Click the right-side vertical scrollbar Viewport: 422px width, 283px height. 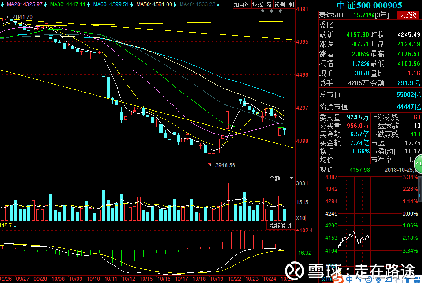point(420,189)
